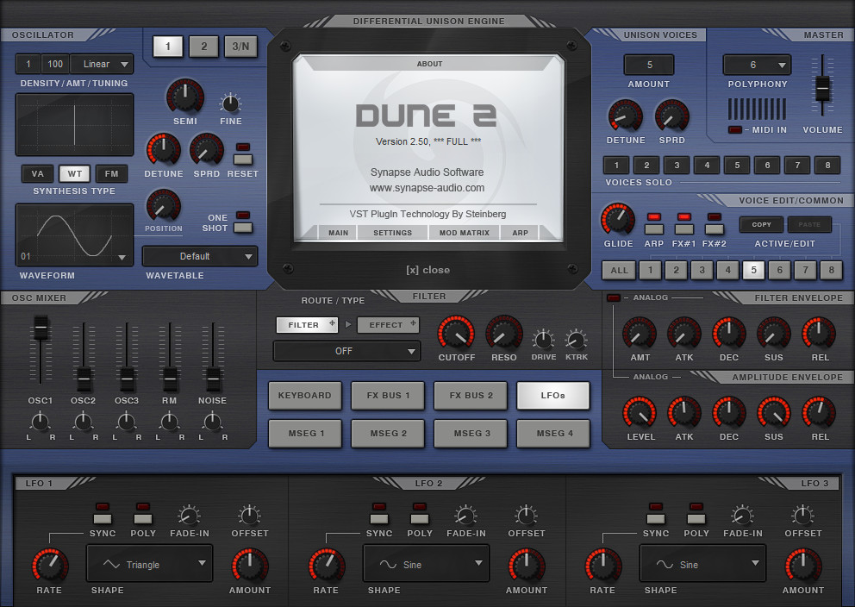Click the master VOLUME slider

pos(822,88)
